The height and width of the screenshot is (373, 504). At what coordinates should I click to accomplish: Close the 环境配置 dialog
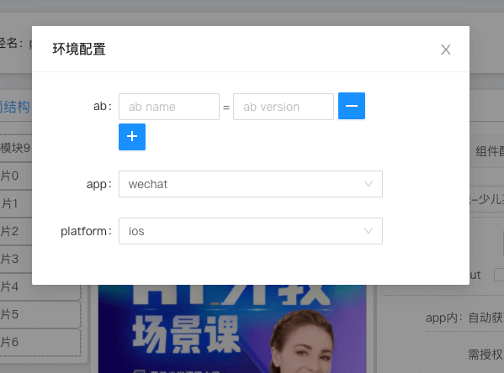(x=445, y=50)
